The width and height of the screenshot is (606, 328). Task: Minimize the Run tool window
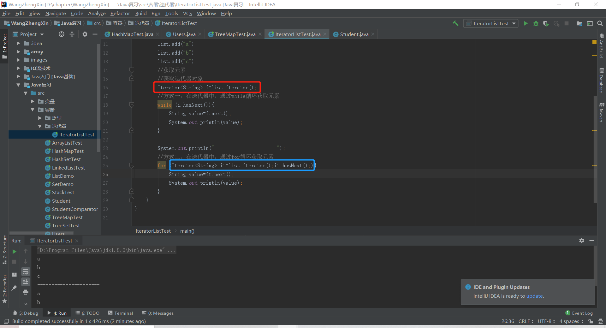[592, 241]
